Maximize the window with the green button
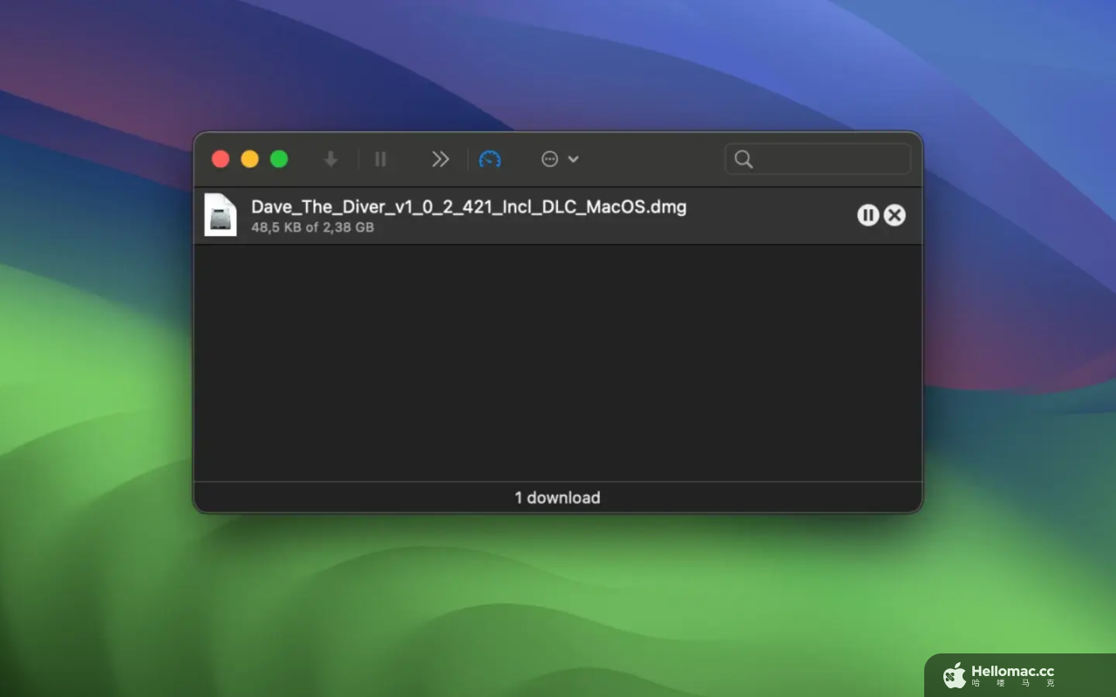The width and height of the screenshot is (1116, 697). point(279,159)
